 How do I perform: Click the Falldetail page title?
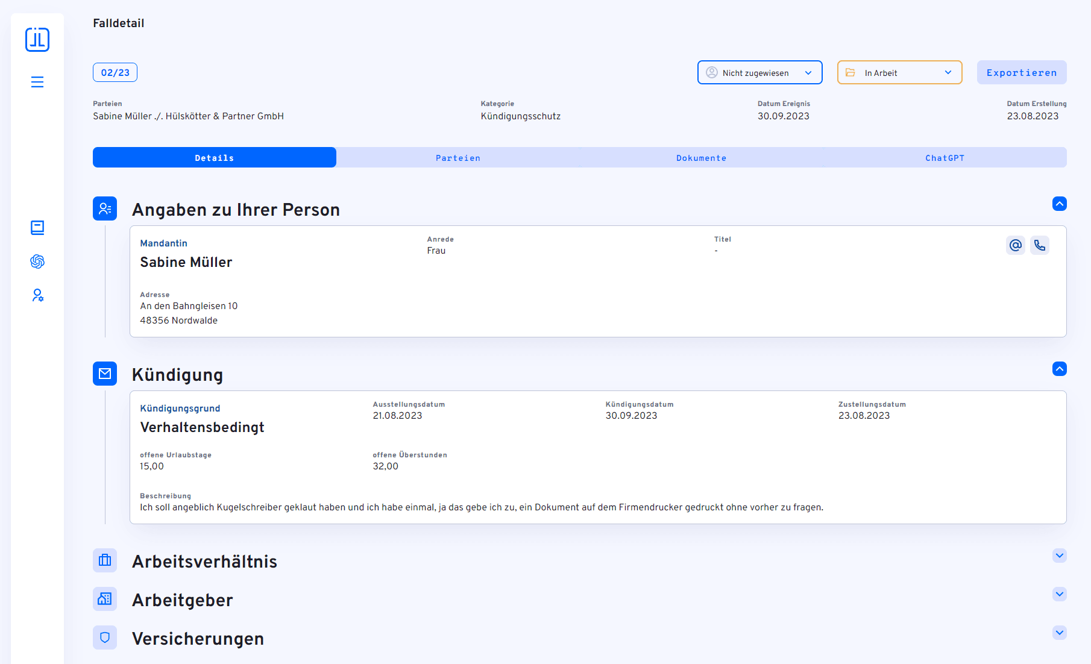pyautogui.click(x=119, y=23)
